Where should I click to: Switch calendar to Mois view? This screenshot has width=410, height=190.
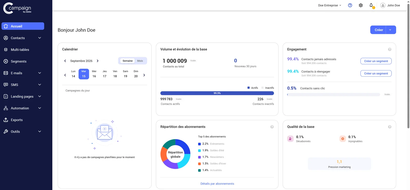tap(140, 61)
